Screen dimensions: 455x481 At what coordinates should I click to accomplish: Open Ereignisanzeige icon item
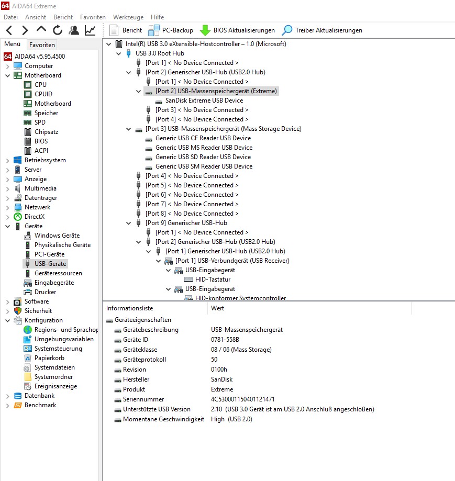pos(28,386)
